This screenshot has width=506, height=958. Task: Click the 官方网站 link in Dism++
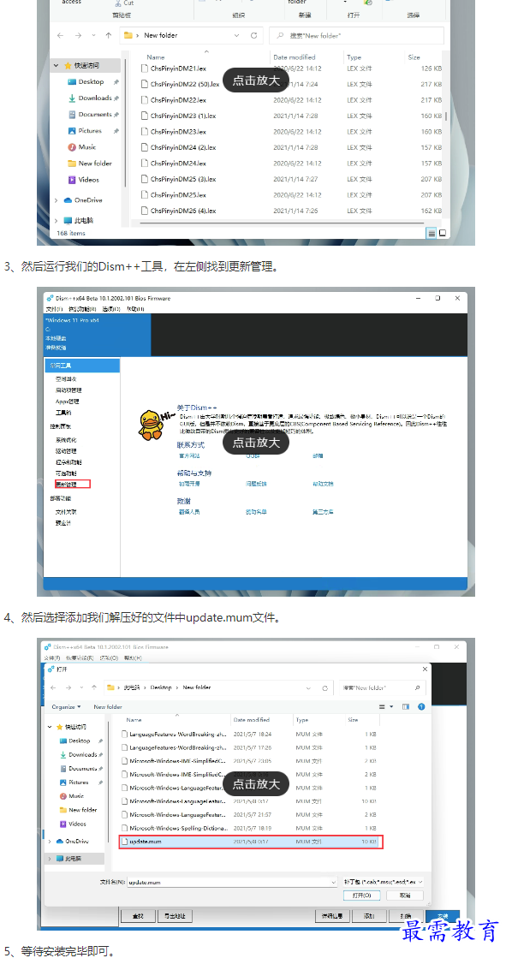click(189, 455)
